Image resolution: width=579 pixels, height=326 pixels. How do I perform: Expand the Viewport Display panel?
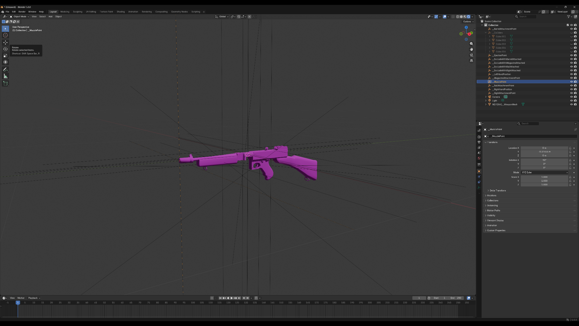click(x=495, y=220)
